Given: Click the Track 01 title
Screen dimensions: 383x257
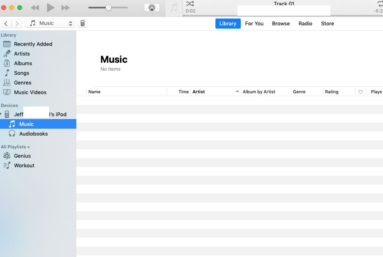Looking at the screenshot, I should pos(284,3).
